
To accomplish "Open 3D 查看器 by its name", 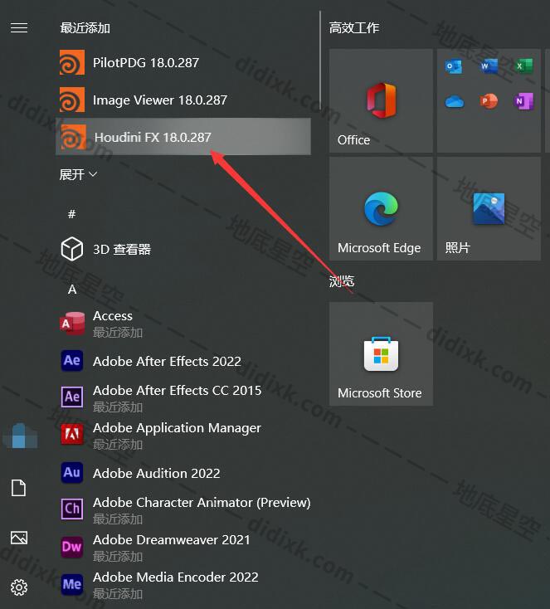I will pos(122,249).
